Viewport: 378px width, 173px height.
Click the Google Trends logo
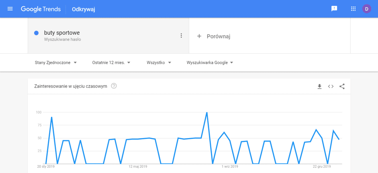tap(41, 9)
